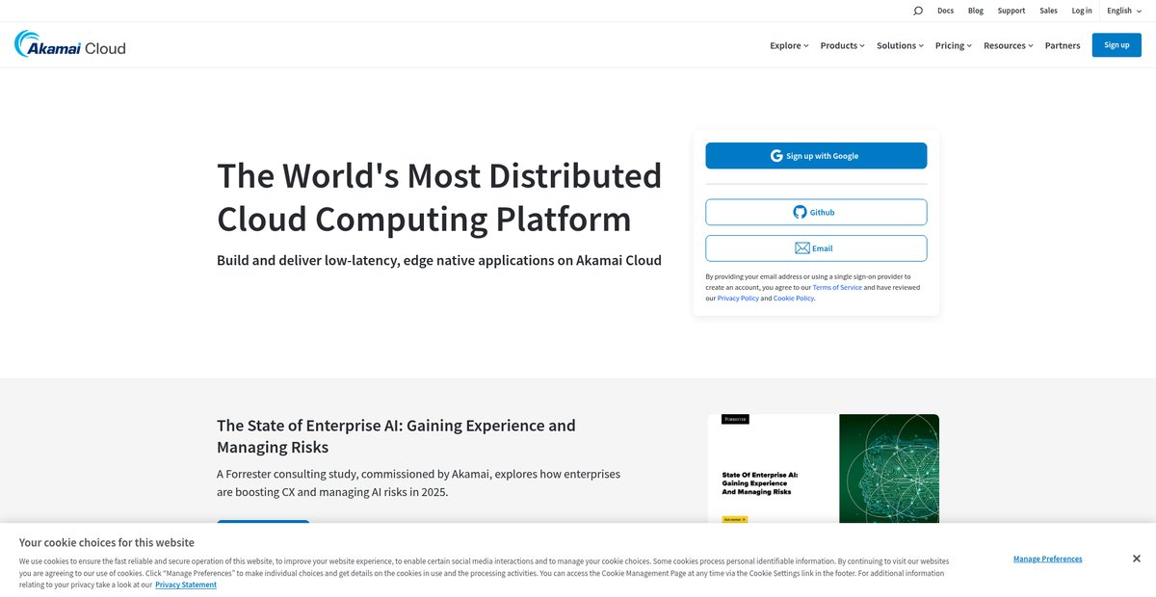Open the Privacy Policy link
This screenshot has height=597, width=1156.
(x=738, y=298)
